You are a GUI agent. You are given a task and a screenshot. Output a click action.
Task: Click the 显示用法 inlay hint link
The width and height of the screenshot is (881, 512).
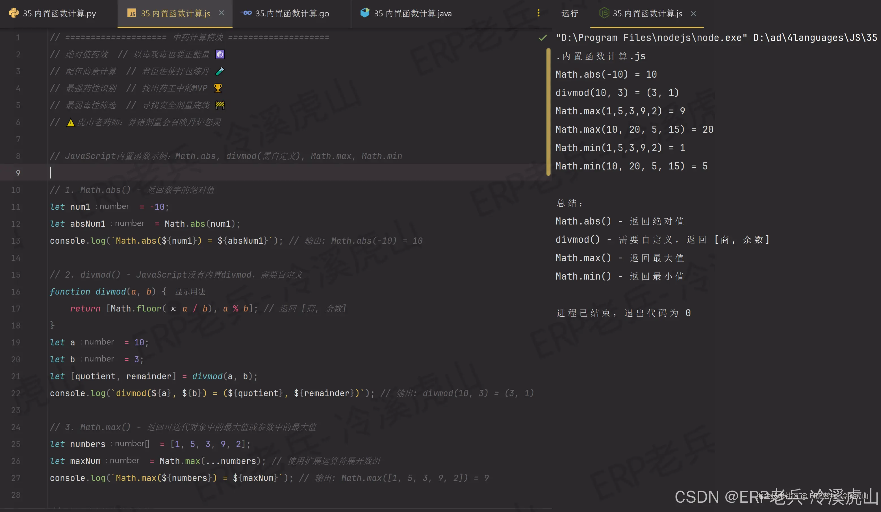coord(190,292)
